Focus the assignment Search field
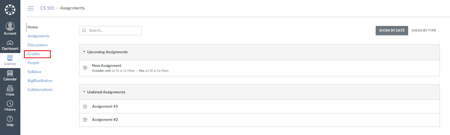This screenshot has height=135, width=450. [x=111, y=30]
